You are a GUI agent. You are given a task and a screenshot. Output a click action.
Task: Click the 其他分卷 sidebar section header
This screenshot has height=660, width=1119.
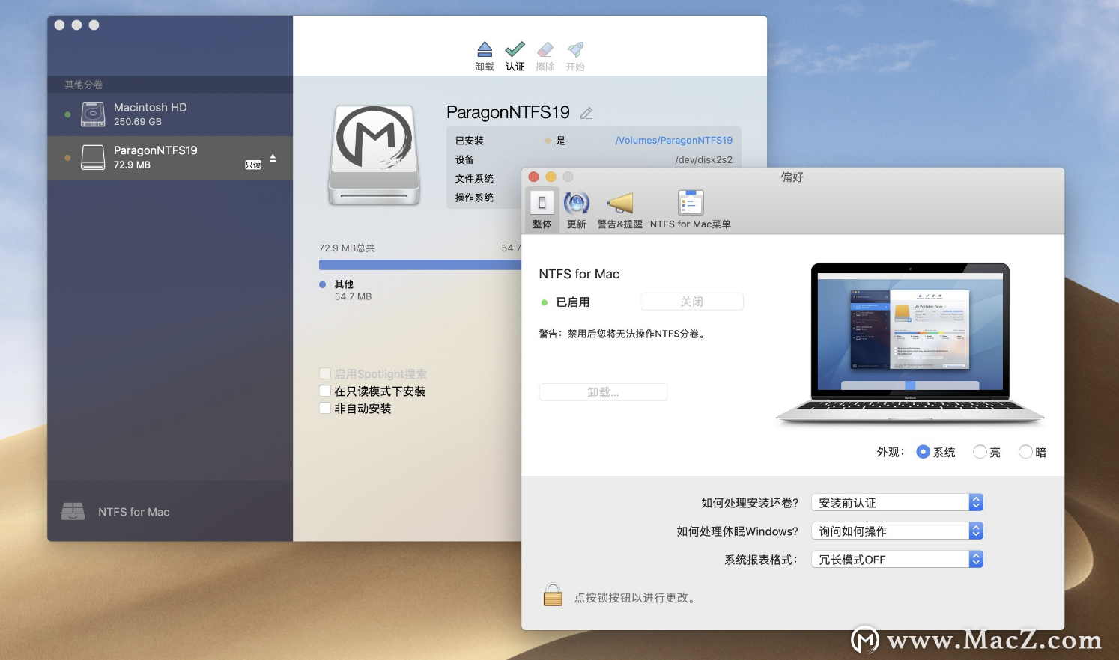pyautogui.click(x=84, y=85)
